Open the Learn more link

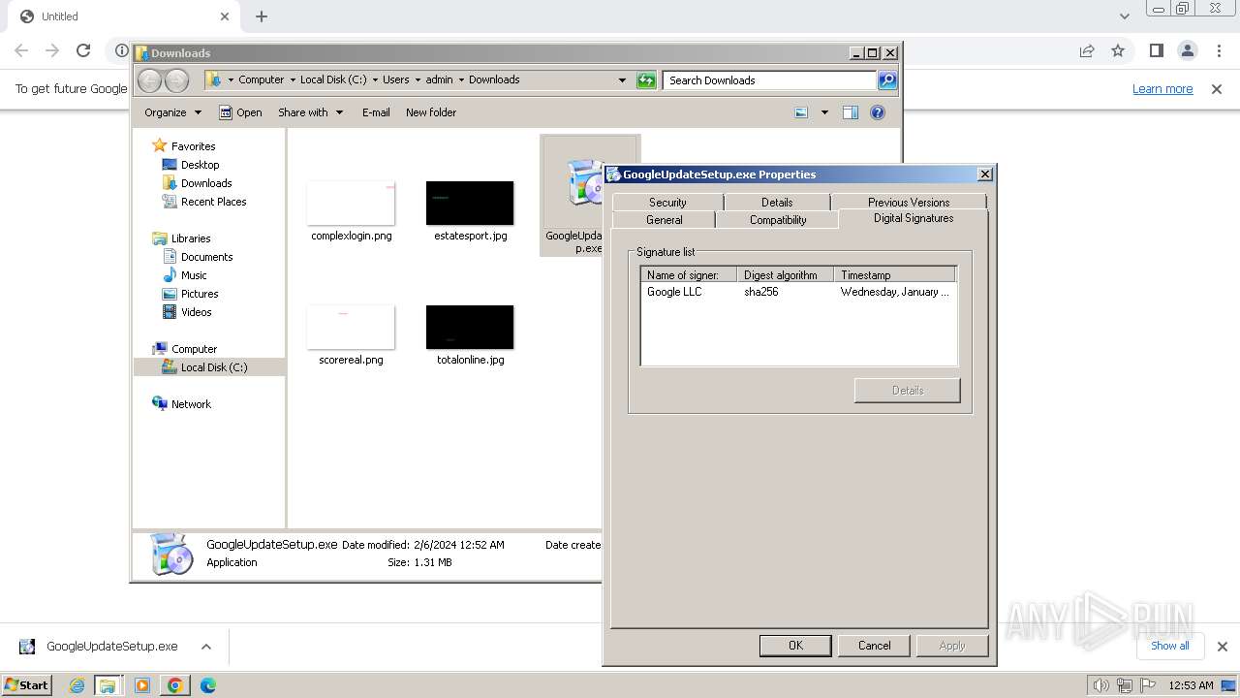pos(1162,89)
